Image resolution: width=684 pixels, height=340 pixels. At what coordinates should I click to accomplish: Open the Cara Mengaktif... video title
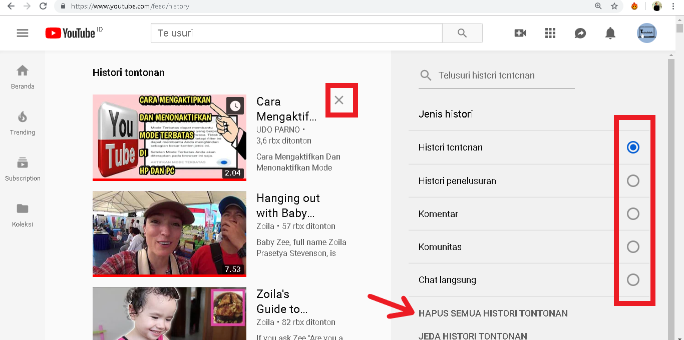coord(286,109)
